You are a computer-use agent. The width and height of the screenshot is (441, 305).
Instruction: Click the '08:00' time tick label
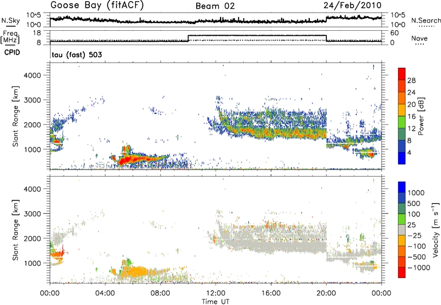tap(160, 293)
